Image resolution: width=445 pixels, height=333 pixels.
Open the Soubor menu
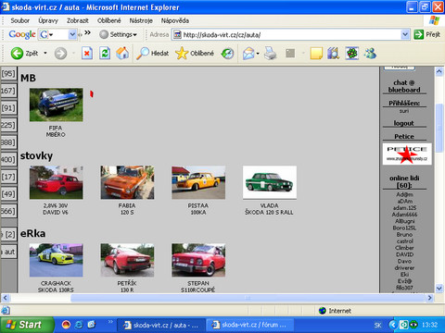coord(20,20)
